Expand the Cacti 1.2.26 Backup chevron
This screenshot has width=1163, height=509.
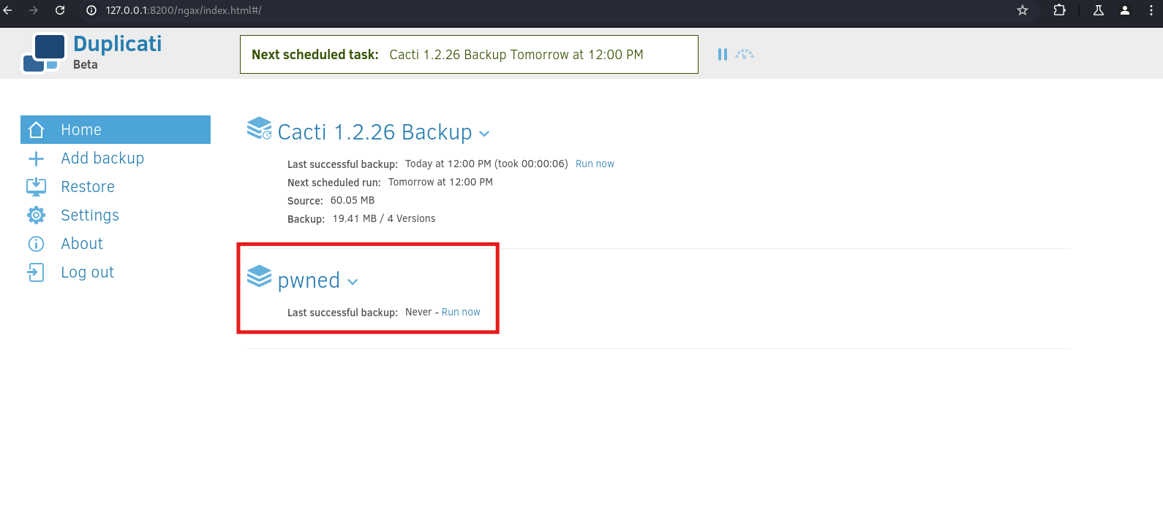tap(484, 134)
